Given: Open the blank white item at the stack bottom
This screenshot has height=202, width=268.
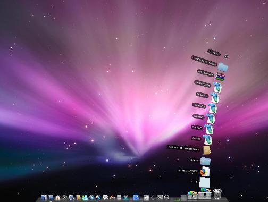Looking at the screenshot, I should 205,182.
